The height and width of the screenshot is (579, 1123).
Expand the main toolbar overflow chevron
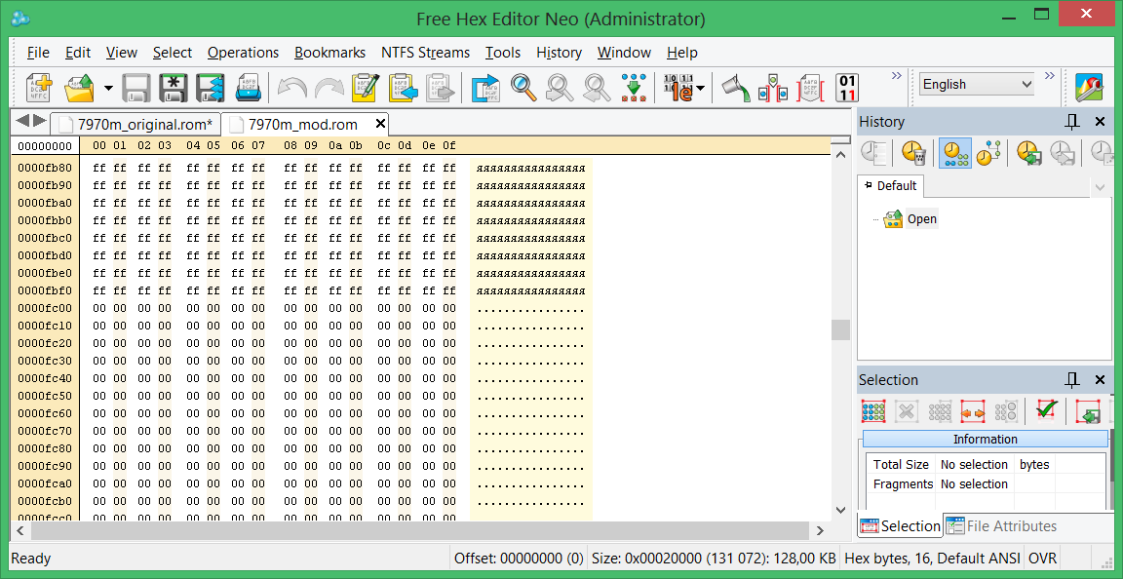coord(895,75)
